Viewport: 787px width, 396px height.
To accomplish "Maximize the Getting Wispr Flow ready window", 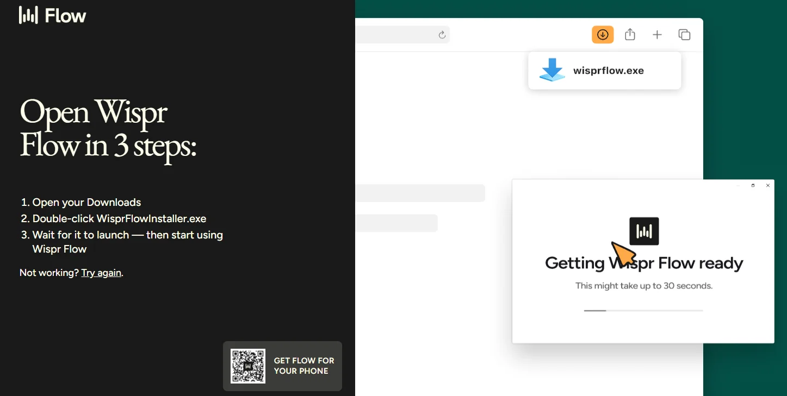I will (x=753, y=186).
